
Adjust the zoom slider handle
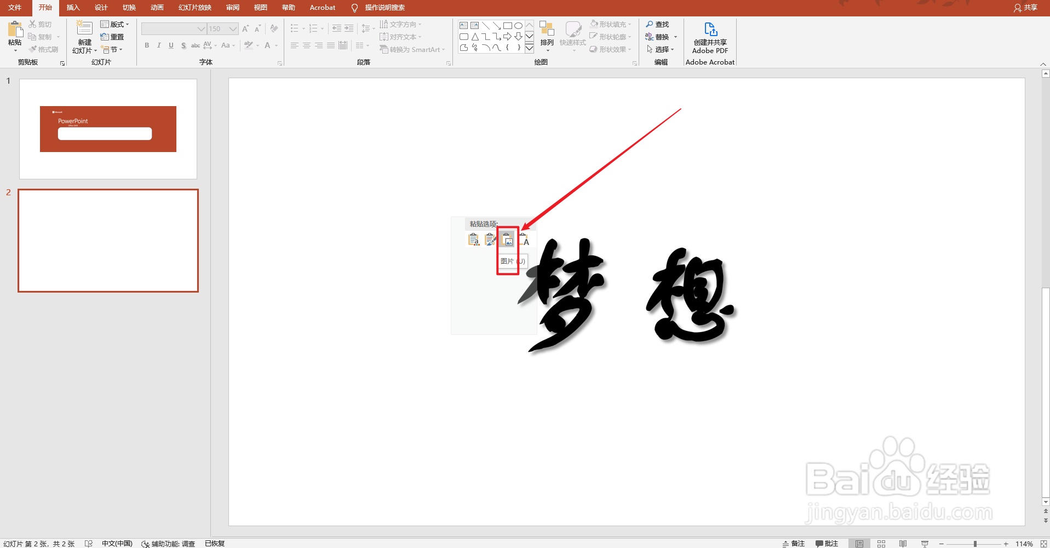(x=975, y=544)
